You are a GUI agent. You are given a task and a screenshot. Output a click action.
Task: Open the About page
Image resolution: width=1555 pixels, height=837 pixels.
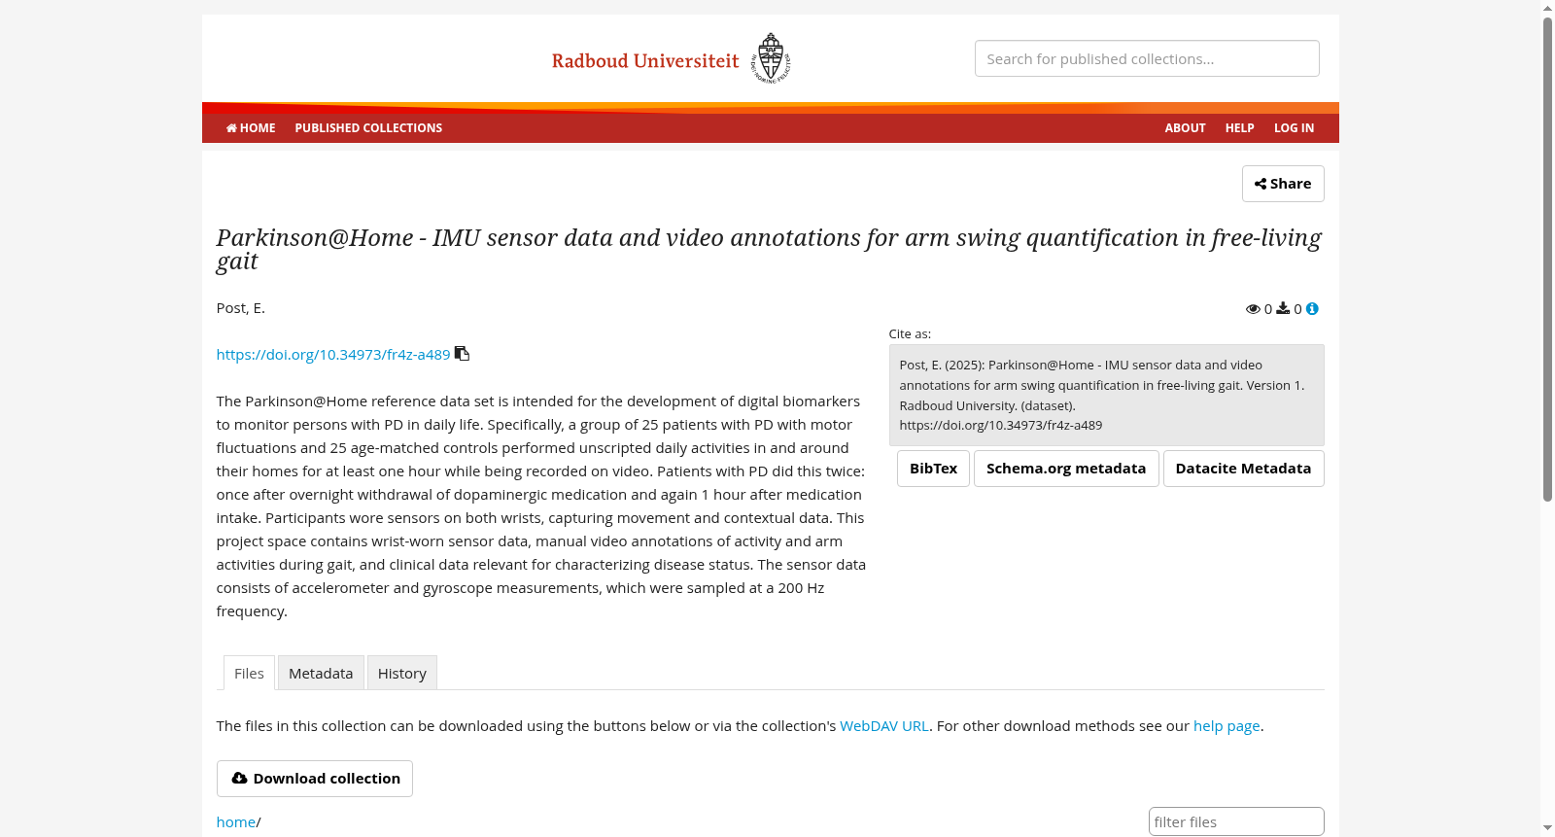tap(1185, 128)
